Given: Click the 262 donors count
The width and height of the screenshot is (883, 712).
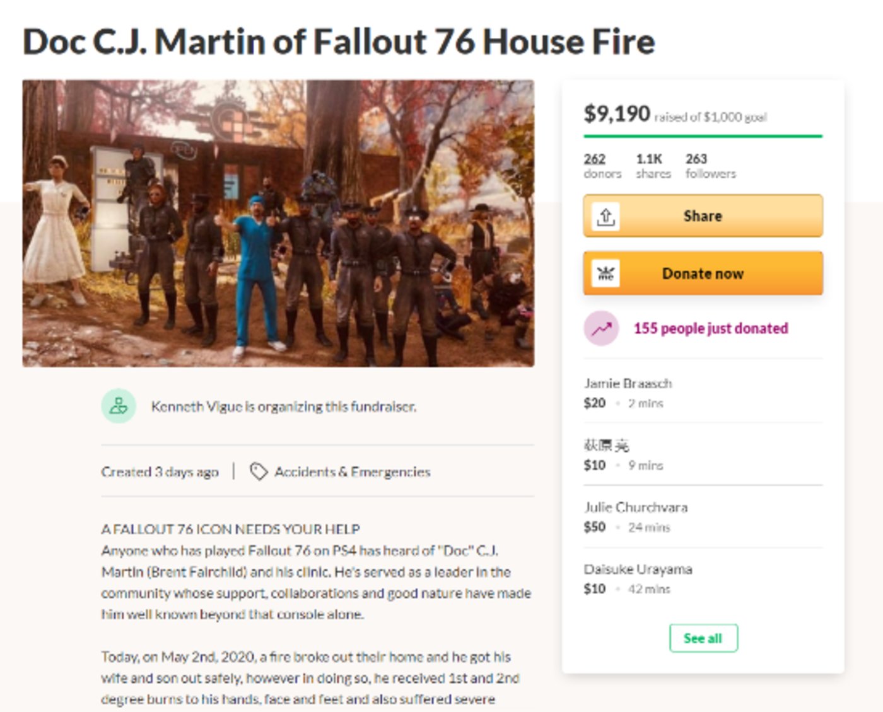Looking at the screenshot, I should click(602, 166).
